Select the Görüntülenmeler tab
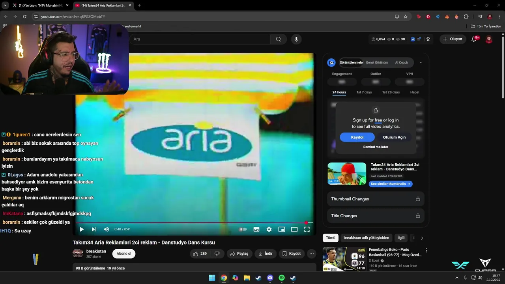 (352, 62)
